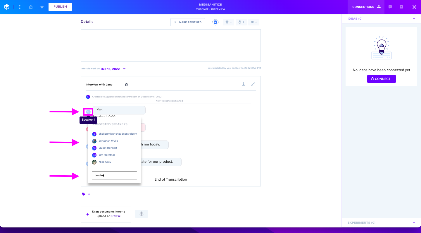421x233 pixels.
Task: Click Nico Grey's avatar photo
Action: (x=94, y=162)
